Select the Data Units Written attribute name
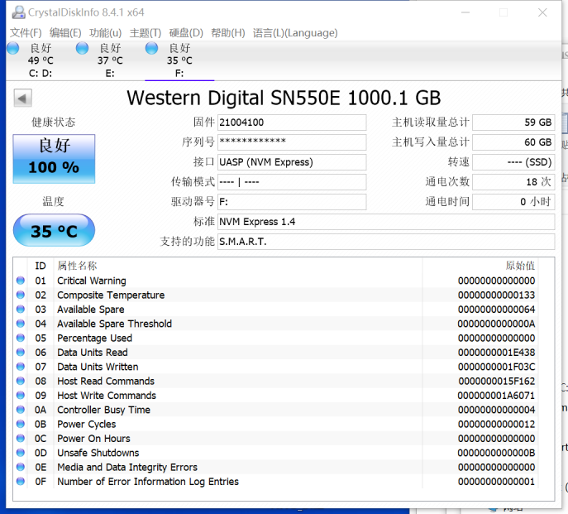568x514 pixels. [x=98, y=367]
